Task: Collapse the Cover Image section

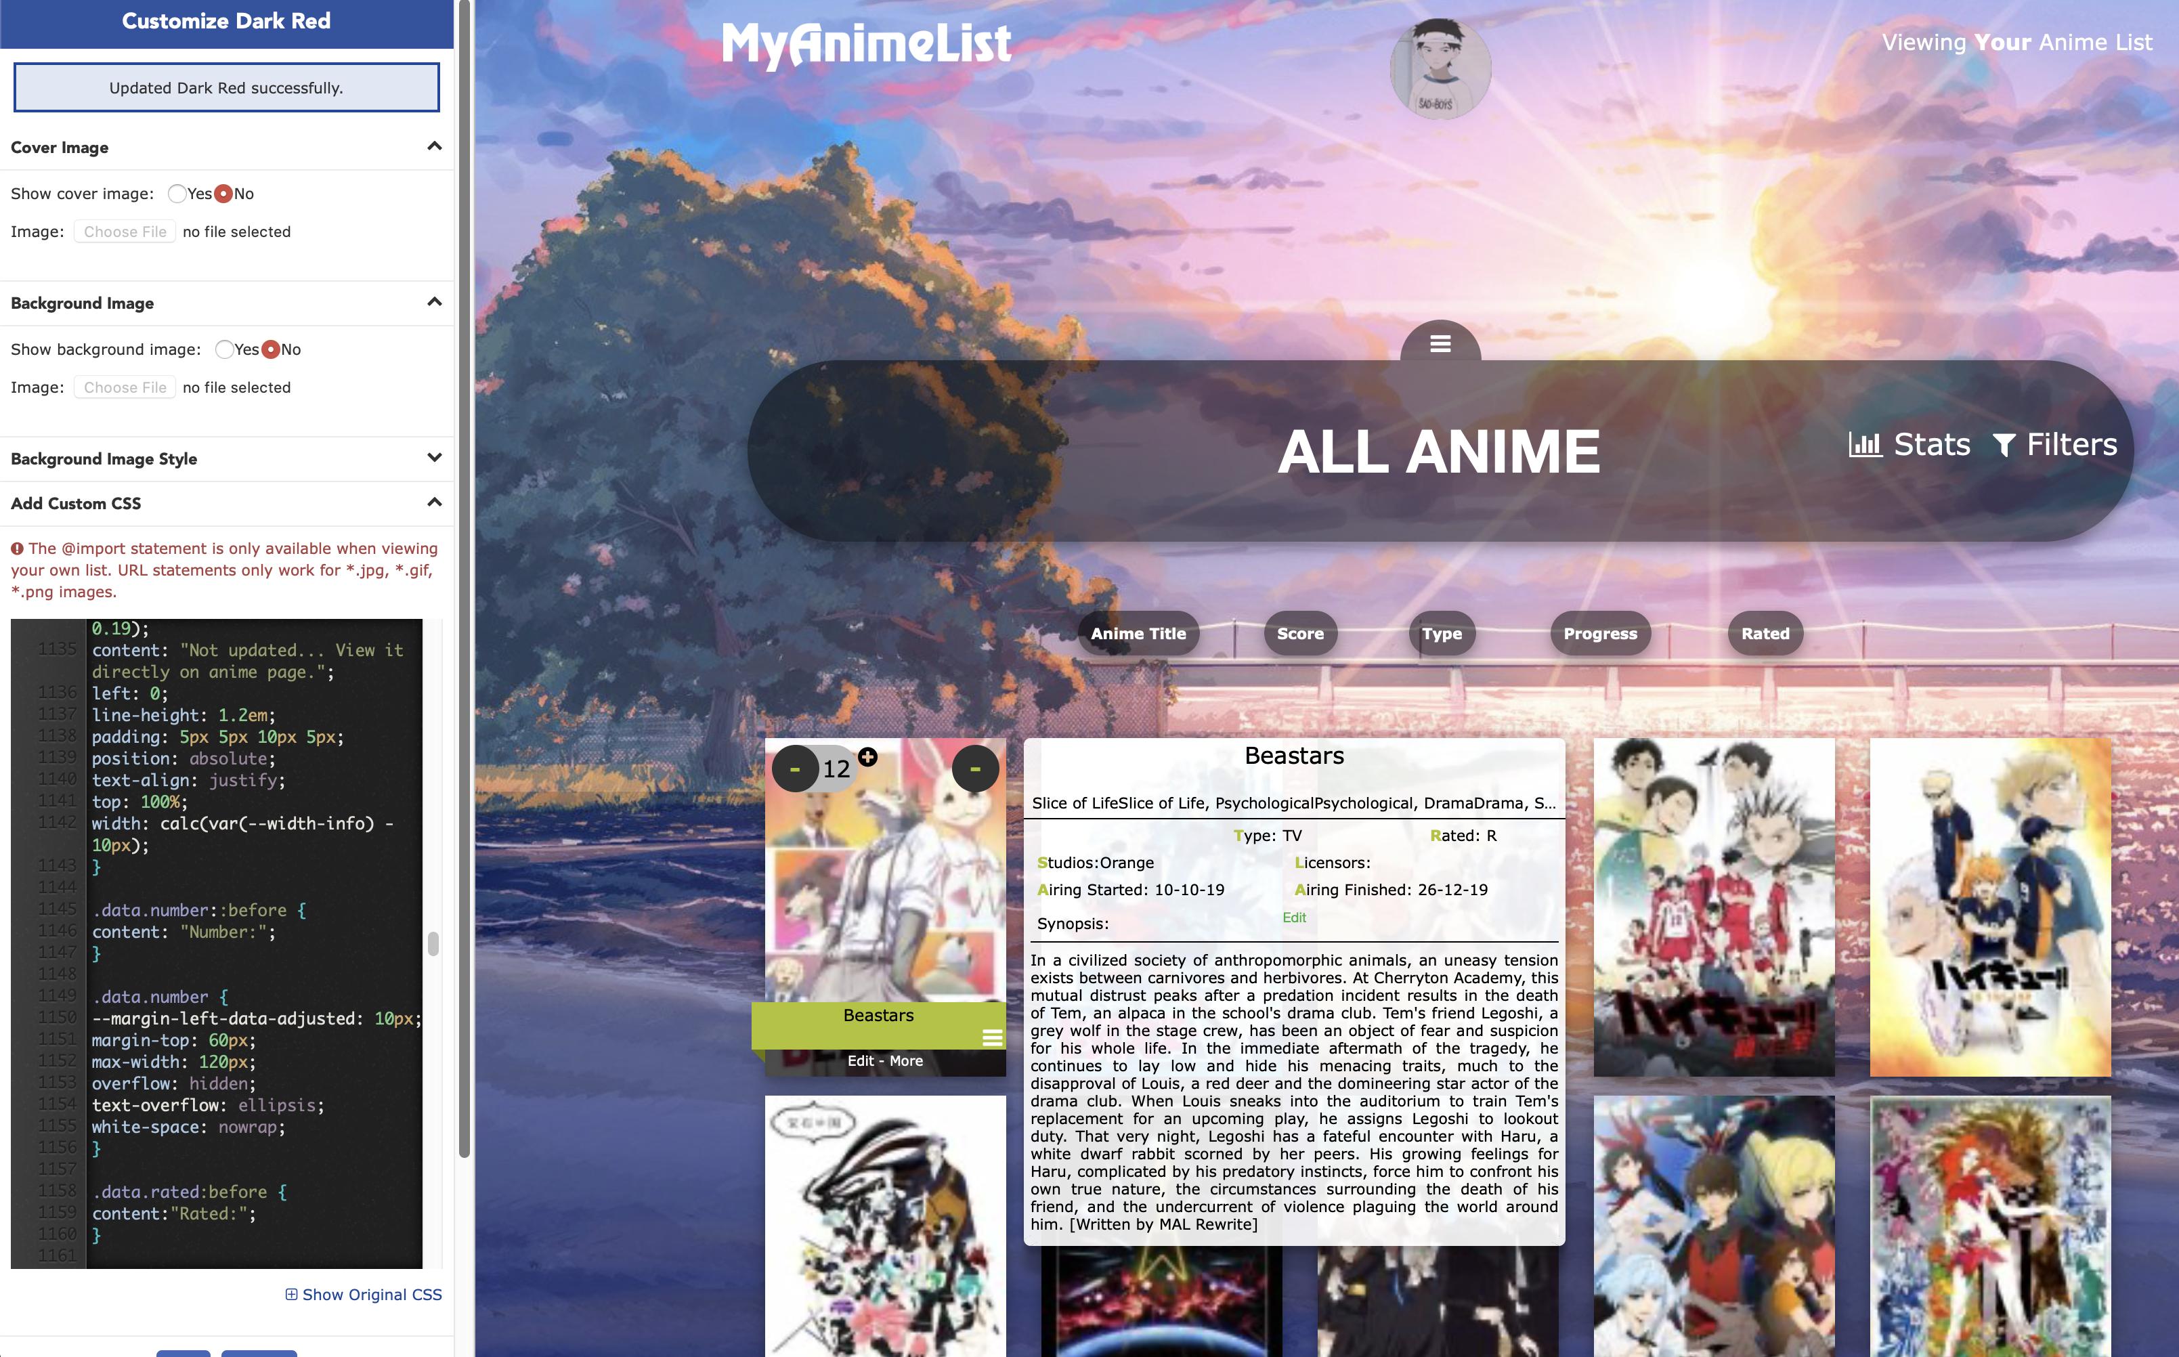Action: [x=434, y=146]
